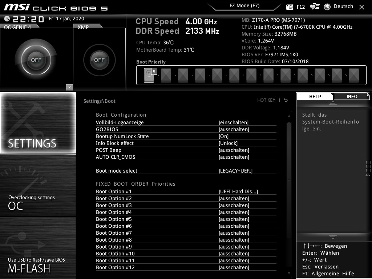Collapse the help panel with side arrows
The width and height of the screenshot is (372, 279).
[x=368, y=175]
